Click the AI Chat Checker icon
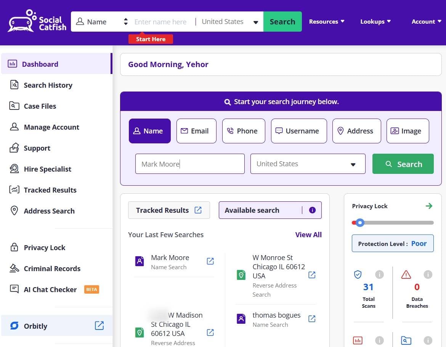The height and width of the screenshot is (347, 446). (14, 289)
